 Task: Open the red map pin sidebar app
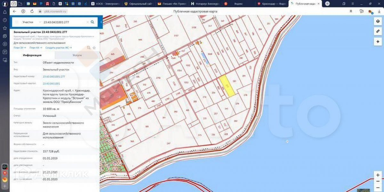5,173
